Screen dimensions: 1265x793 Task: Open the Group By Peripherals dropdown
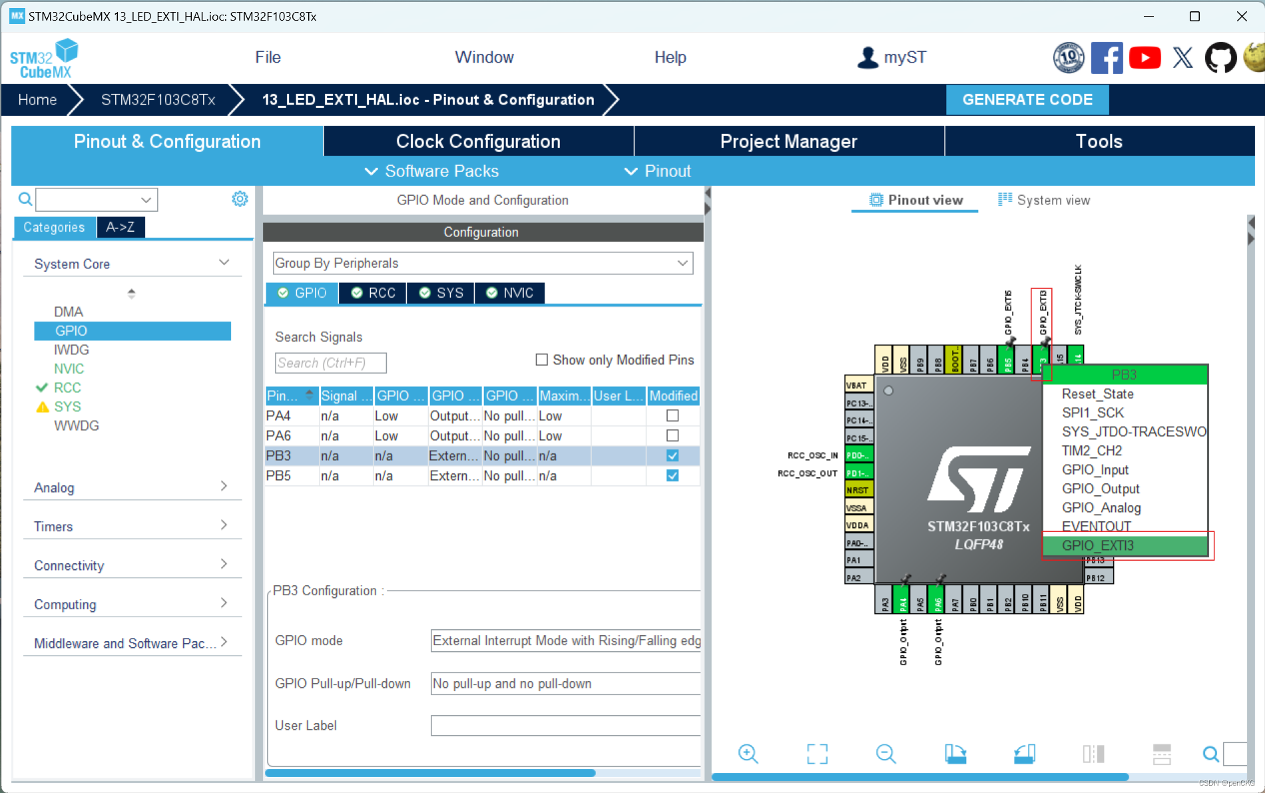pyautogui.click(x=483, y=263)
